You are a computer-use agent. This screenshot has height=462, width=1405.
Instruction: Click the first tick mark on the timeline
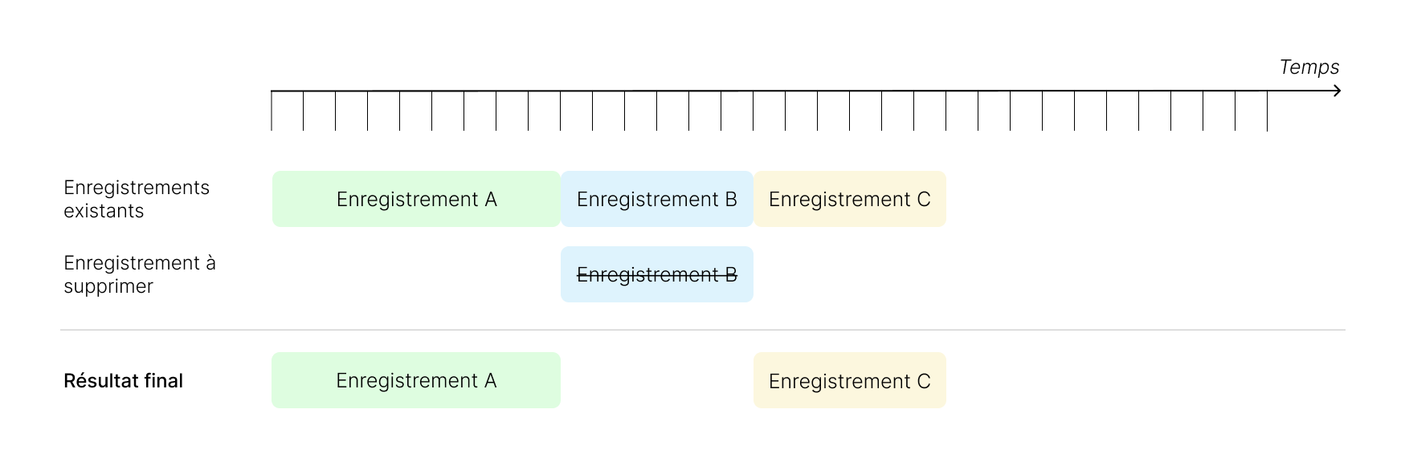pos(272,111)
